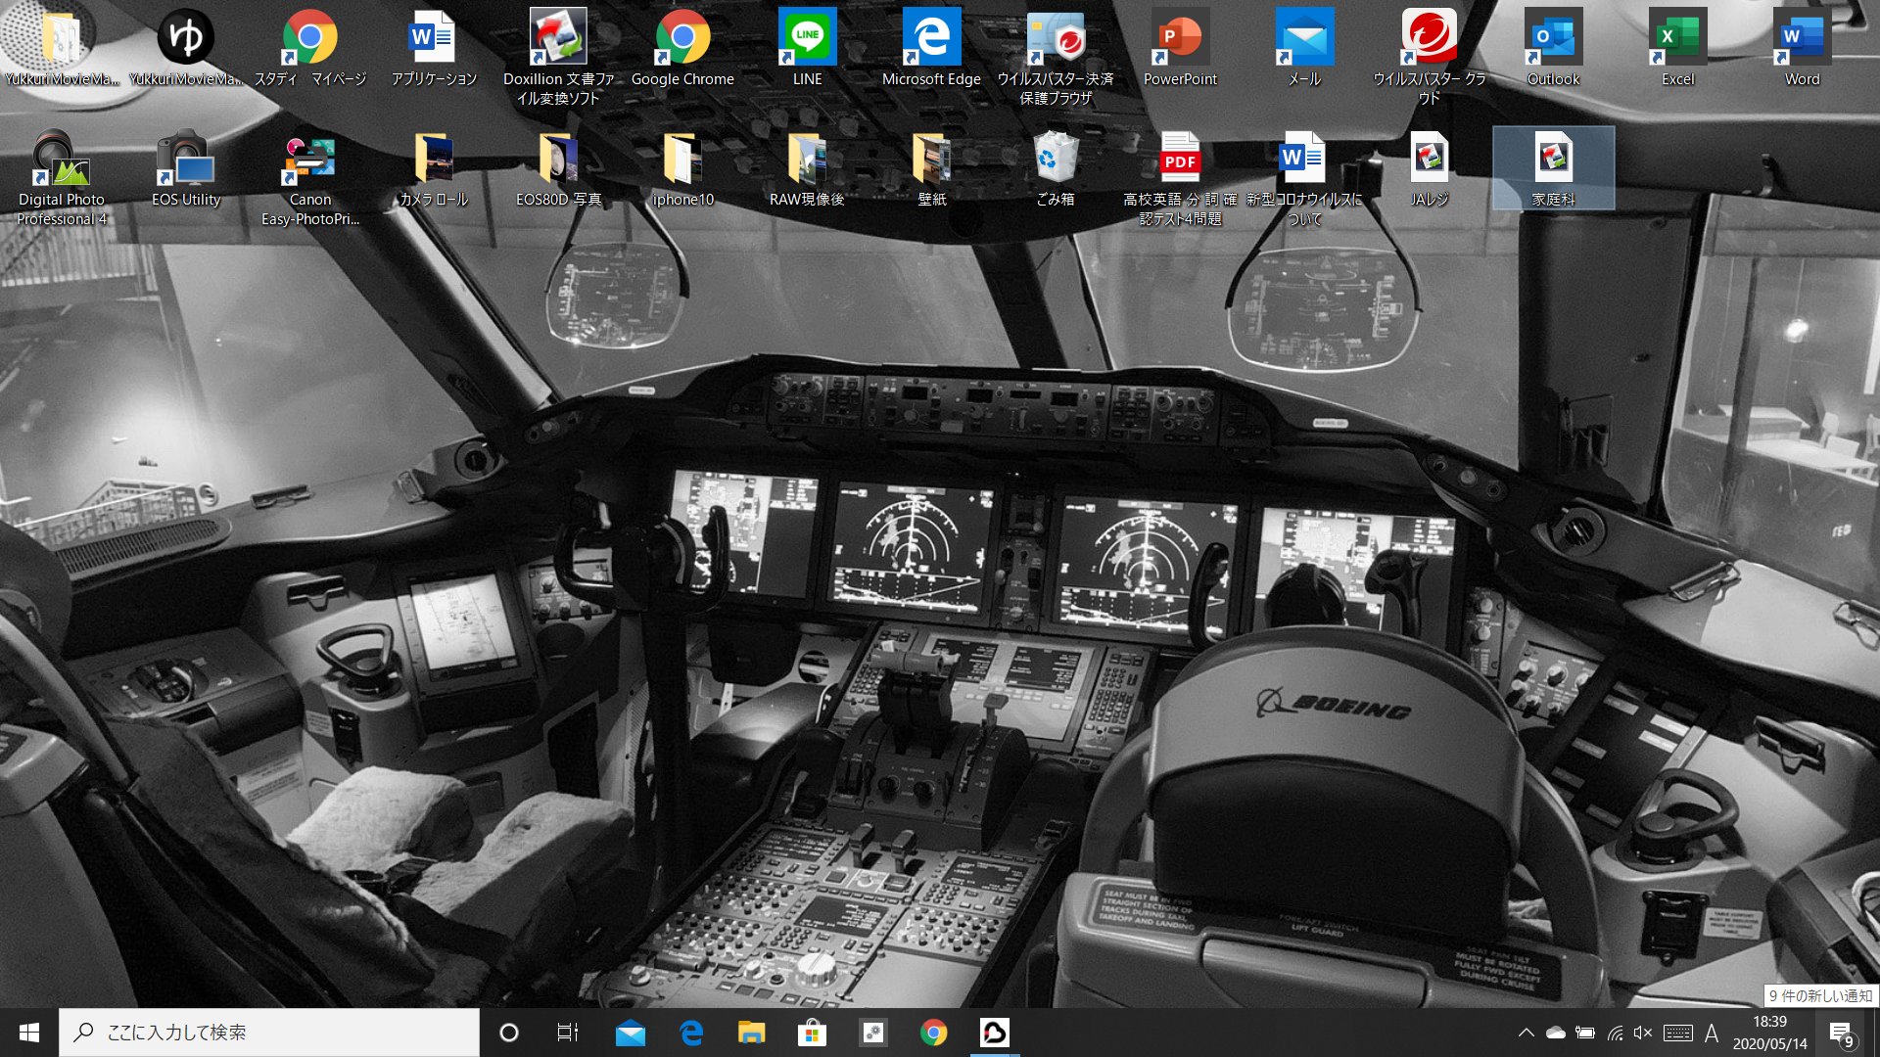
Task: Select the 高校英語 分詞 確認テスト4問題 PDF
Action: (1180, 177)
